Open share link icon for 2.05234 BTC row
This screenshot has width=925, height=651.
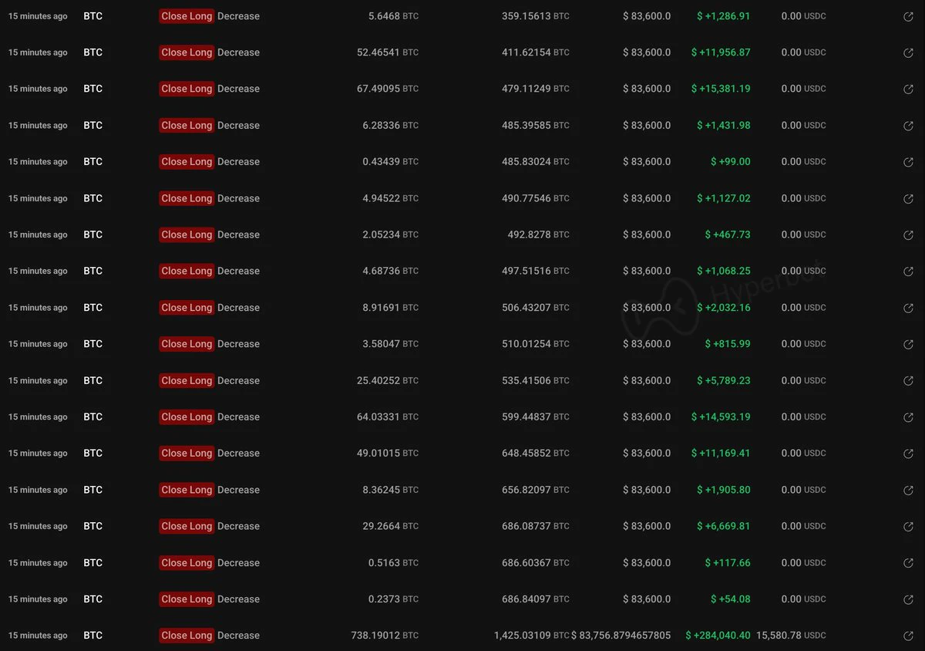pos(908,234)
